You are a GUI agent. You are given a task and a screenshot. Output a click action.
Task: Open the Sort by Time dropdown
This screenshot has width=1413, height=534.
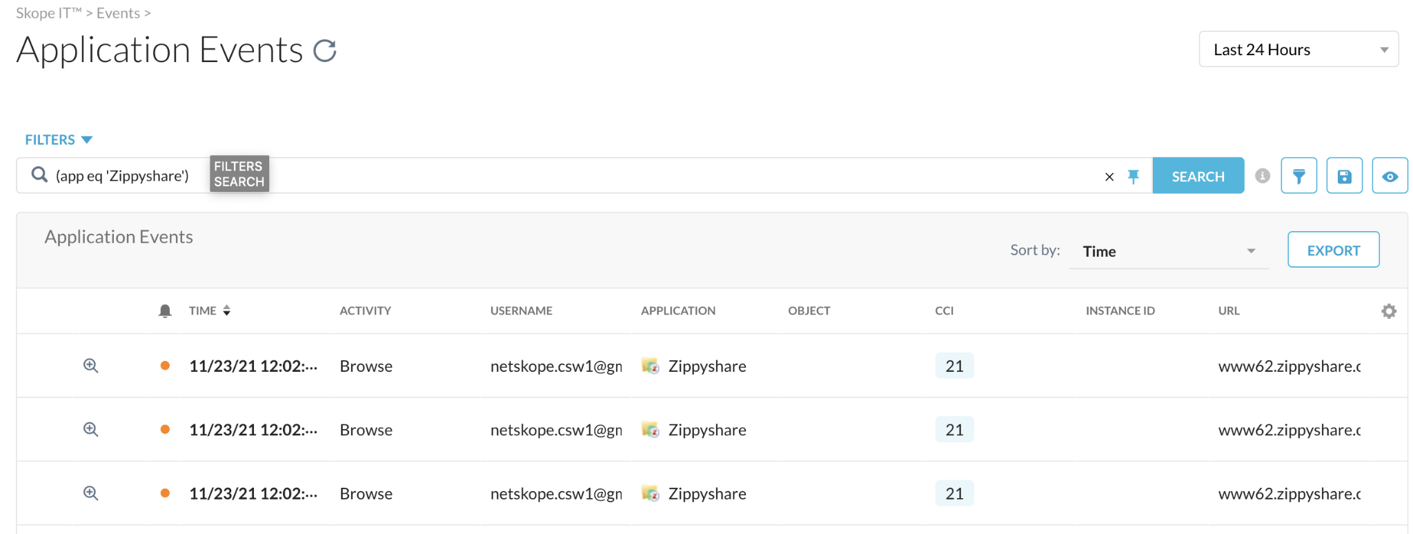[1168, 251]
